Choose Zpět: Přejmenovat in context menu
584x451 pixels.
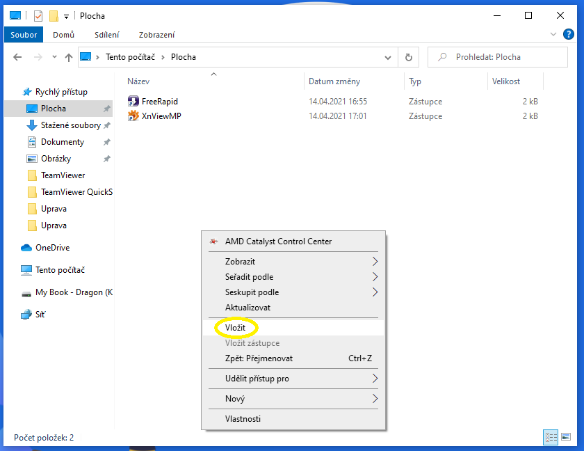pyautogui.click(x=293, y=358)
